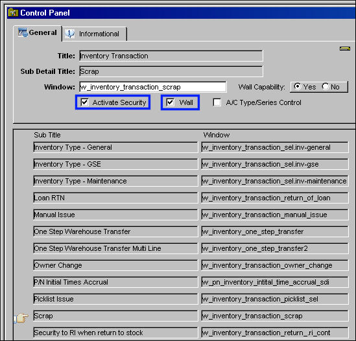Select the Loan RTN sub title row

[115, 198]
